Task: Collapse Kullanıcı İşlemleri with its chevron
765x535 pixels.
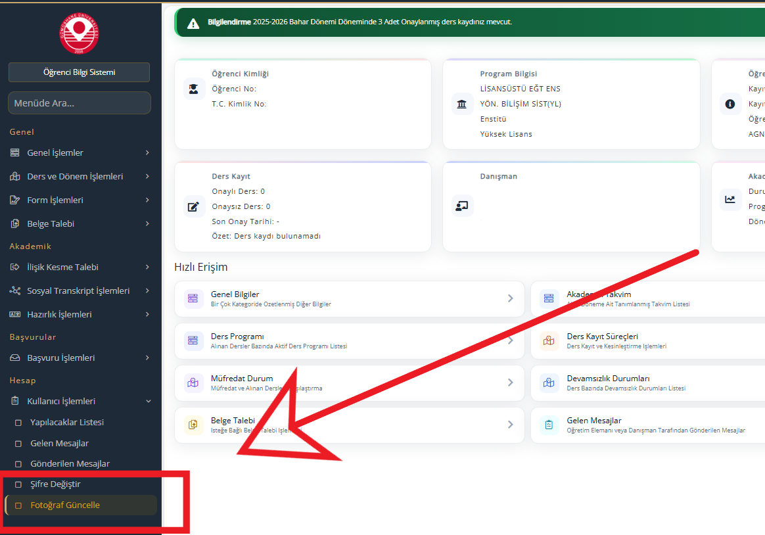Action: pos(149,401)
